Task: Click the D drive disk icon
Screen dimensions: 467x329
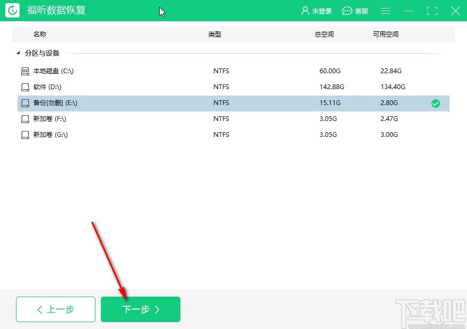Action: pyautogui.click(x=25, y=87)
